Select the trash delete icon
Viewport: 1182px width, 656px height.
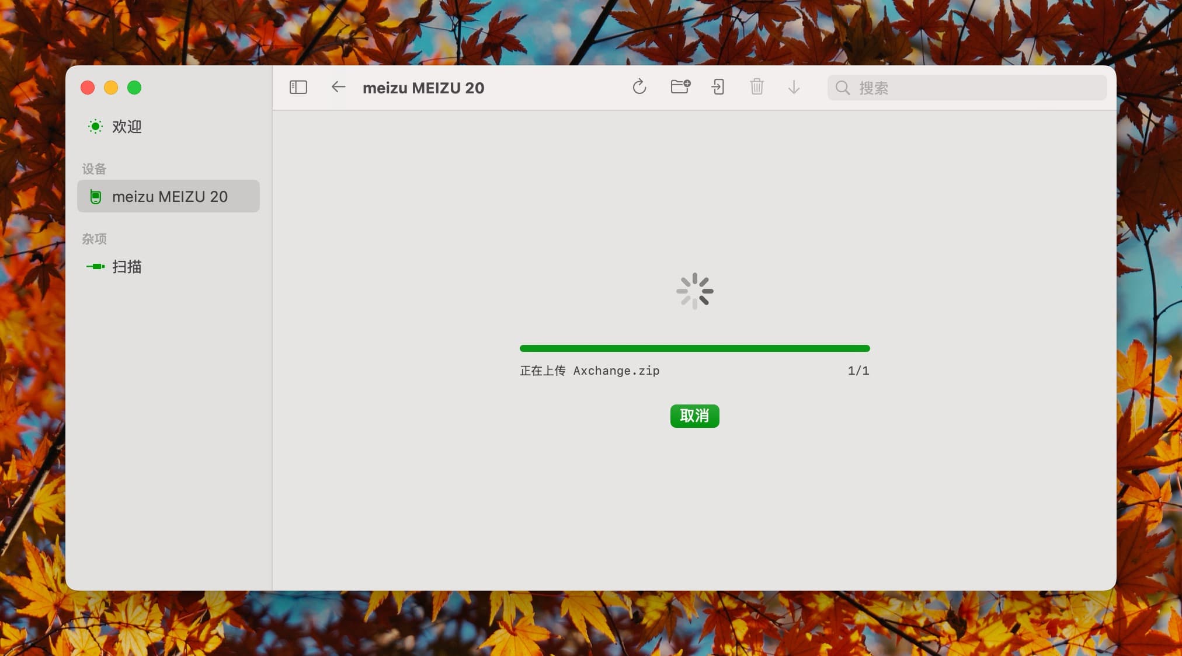click(x=756, y=87)
